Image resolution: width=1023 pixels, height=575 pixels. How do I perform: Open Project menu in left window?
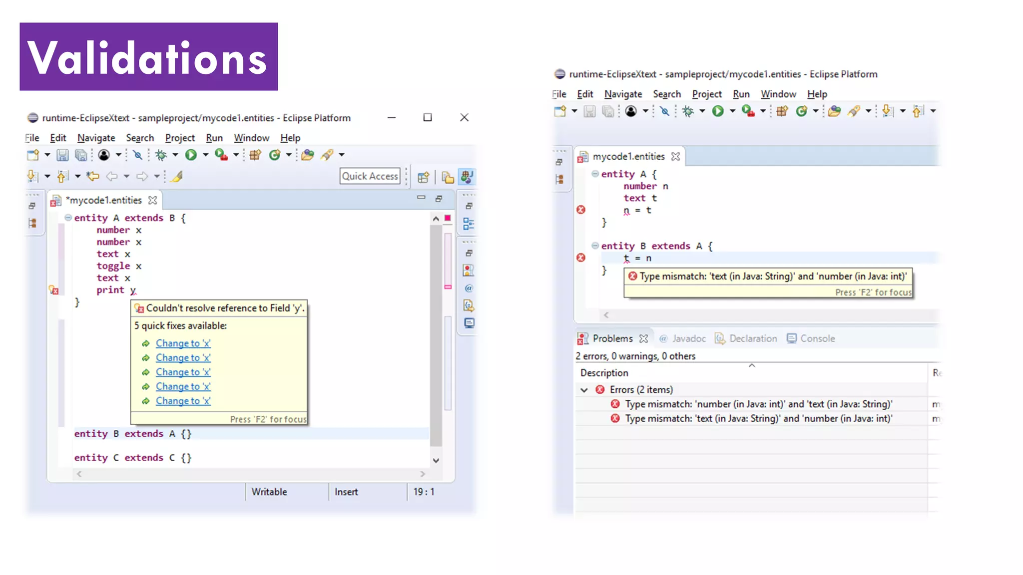coord(180,138)
